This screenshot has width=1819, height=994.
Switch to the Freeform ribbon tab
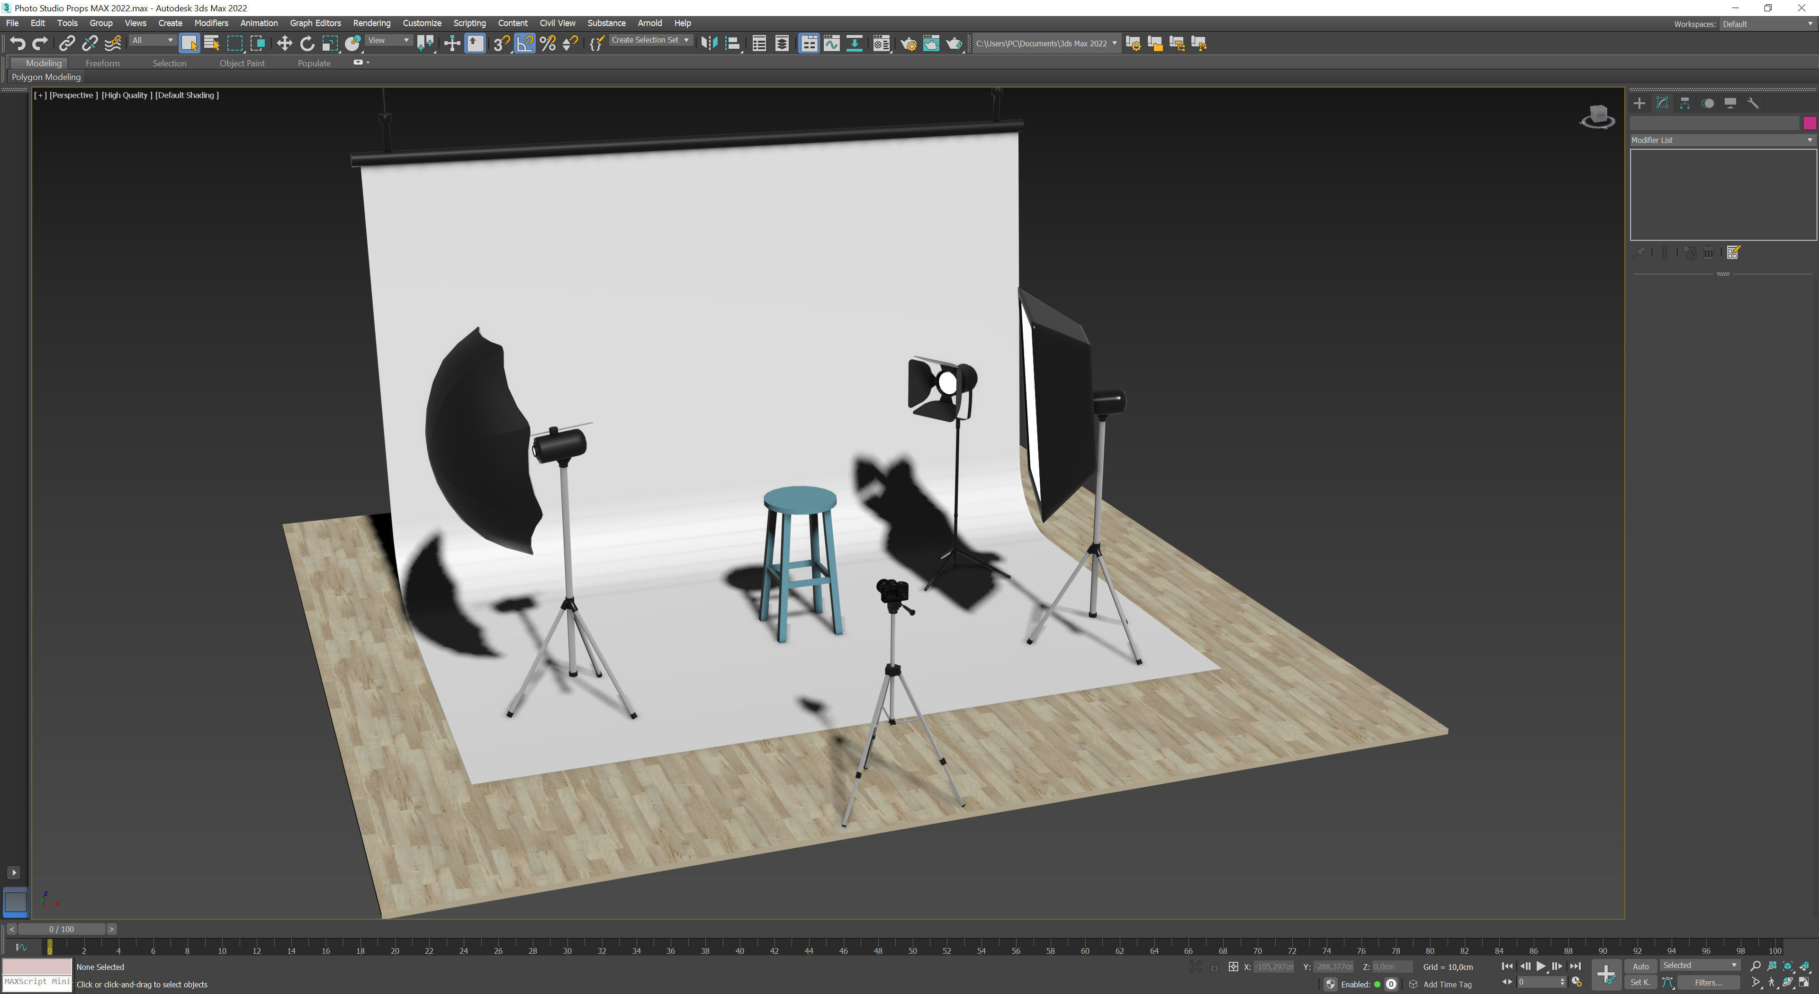(x=102, y=63)
